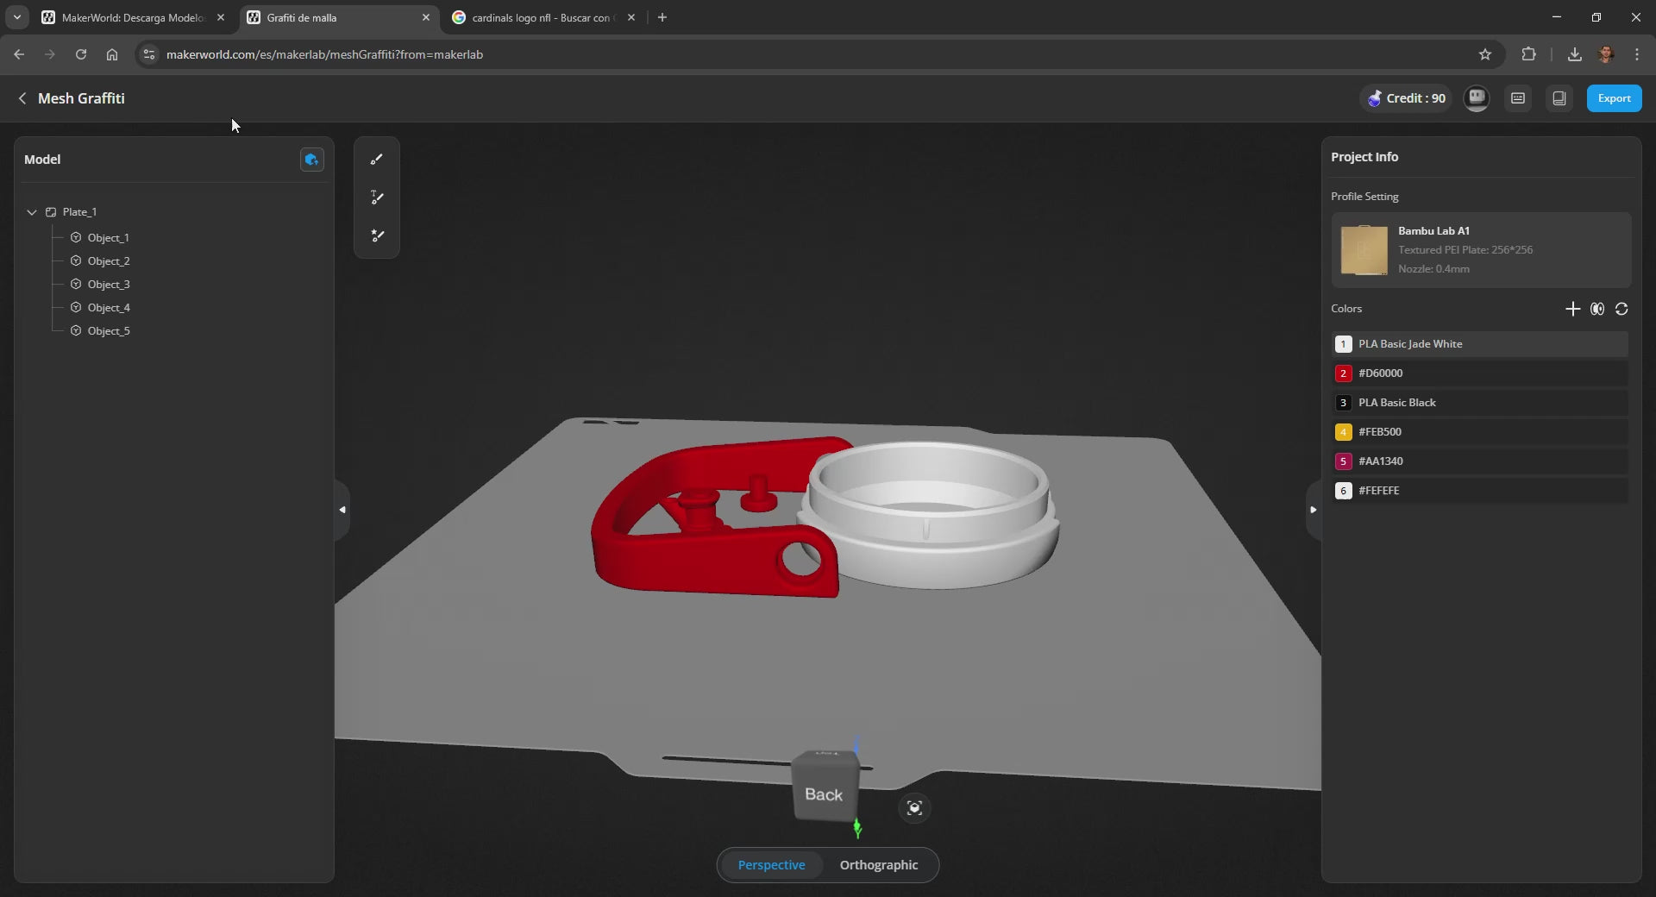Click the browser back arrow
This screenshot has height=897, width=1656.
click(19, 54)
